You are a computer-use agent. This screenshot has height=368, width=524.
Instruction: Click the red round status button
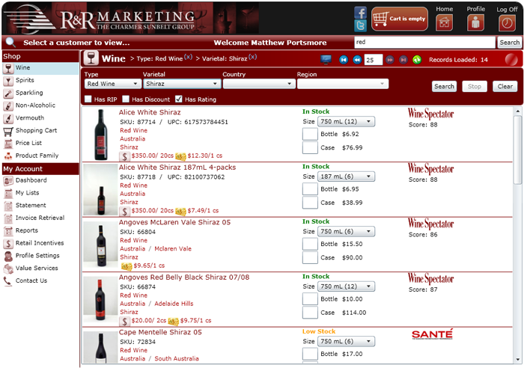[511, 60]
